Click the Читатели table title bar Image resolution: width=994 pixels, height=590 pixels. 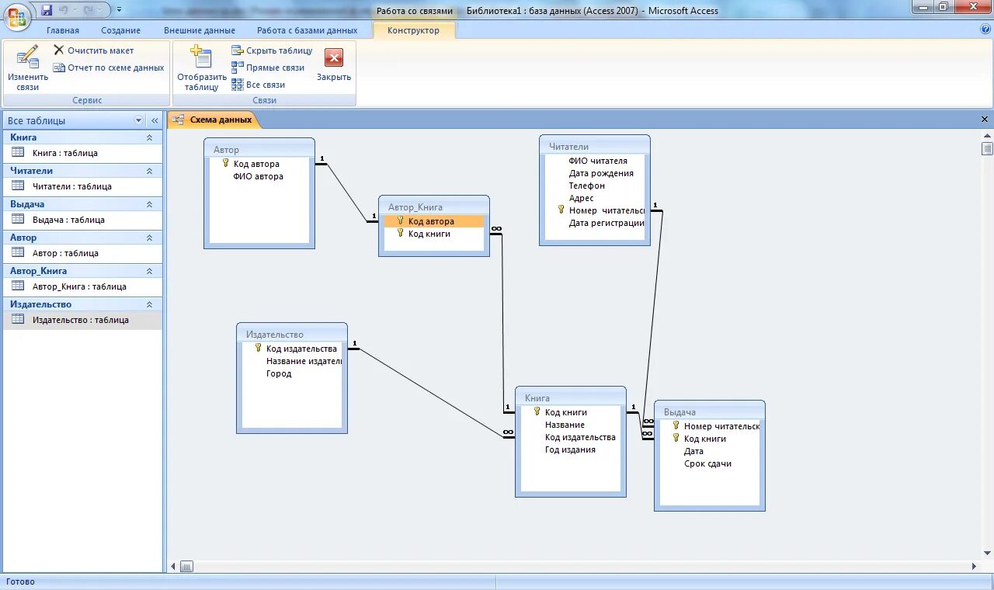click(595, 146)
